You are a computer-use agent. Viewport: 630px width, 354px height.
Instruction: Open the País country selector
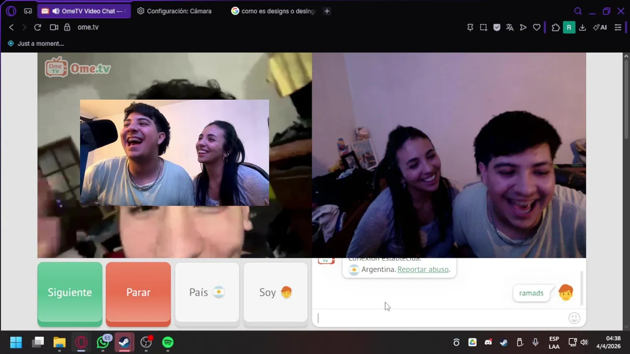[x=207, y=294]
